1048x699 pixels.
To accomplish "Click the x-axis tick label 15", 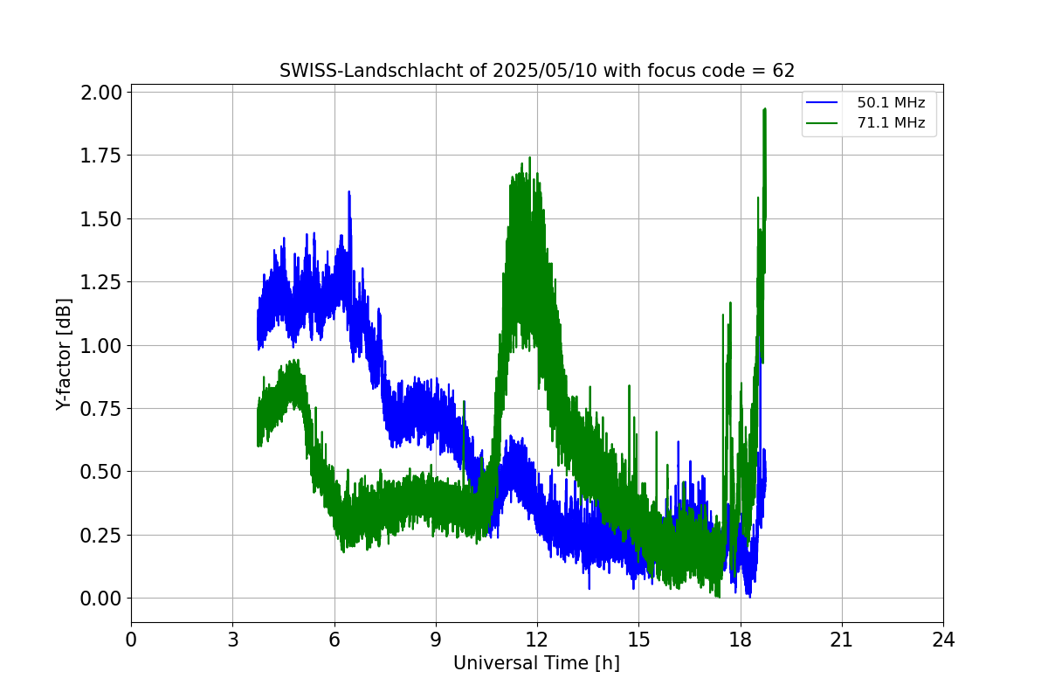I will (638, 640).
